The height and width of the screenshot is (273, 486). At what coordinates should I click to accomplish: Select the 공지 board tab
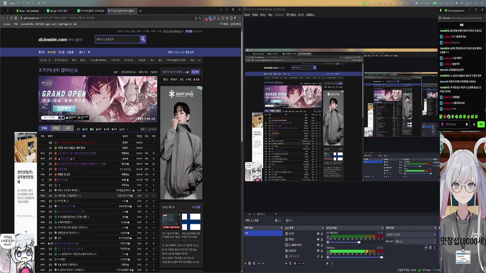click(68, 128)
